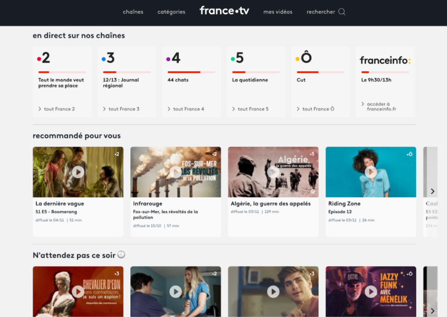447x317 pixels.
Task: Follow accéder à franceinfo.fr link
Action: coord(379,106)
